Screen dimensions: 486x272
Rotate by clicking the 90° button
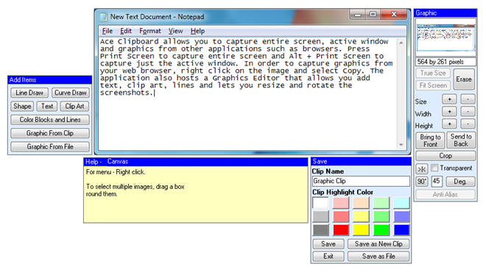[x=422, y=182]
